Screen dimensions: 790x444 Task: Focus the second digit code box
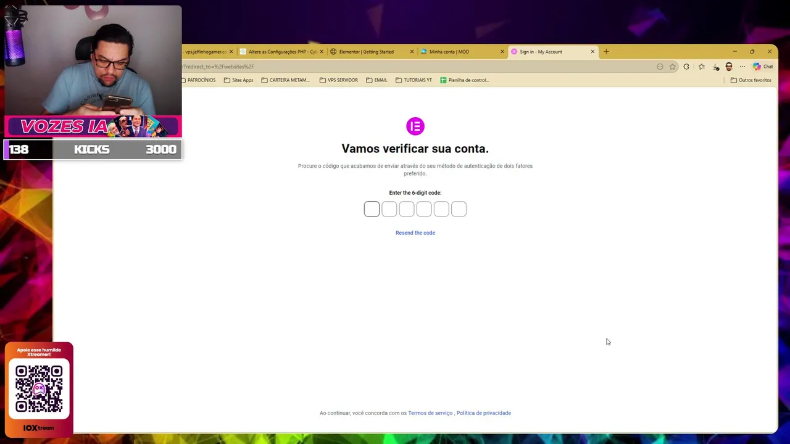[x=389, y=209]
